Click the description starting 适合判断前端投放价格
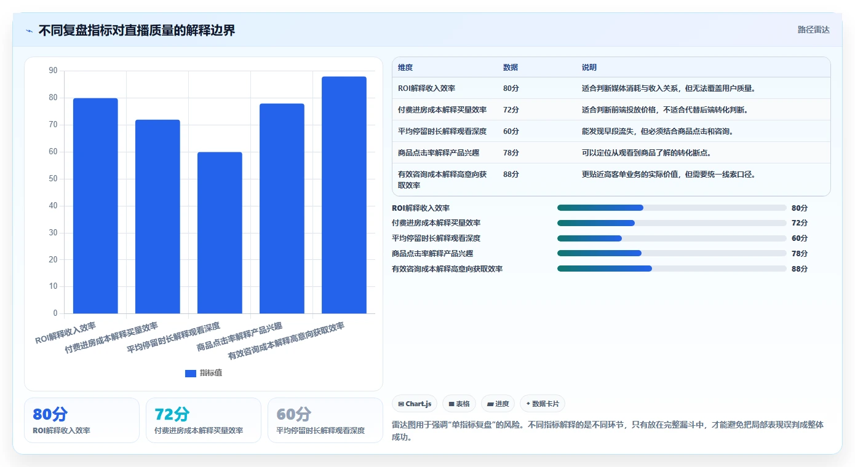The image size is (855, 467). tap(665, 110)
